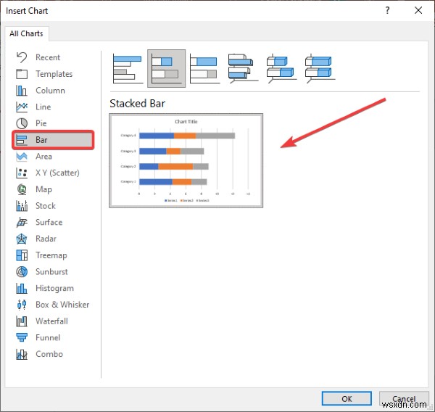Select the Box & Whisker label
435x412 pixels.
[x=62, y=305]
